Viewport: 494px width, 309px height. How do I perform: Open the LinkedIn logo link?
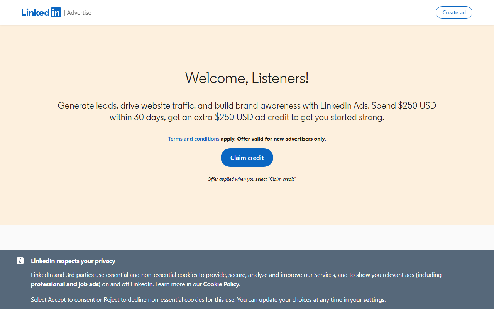click(x=41, y=12)
